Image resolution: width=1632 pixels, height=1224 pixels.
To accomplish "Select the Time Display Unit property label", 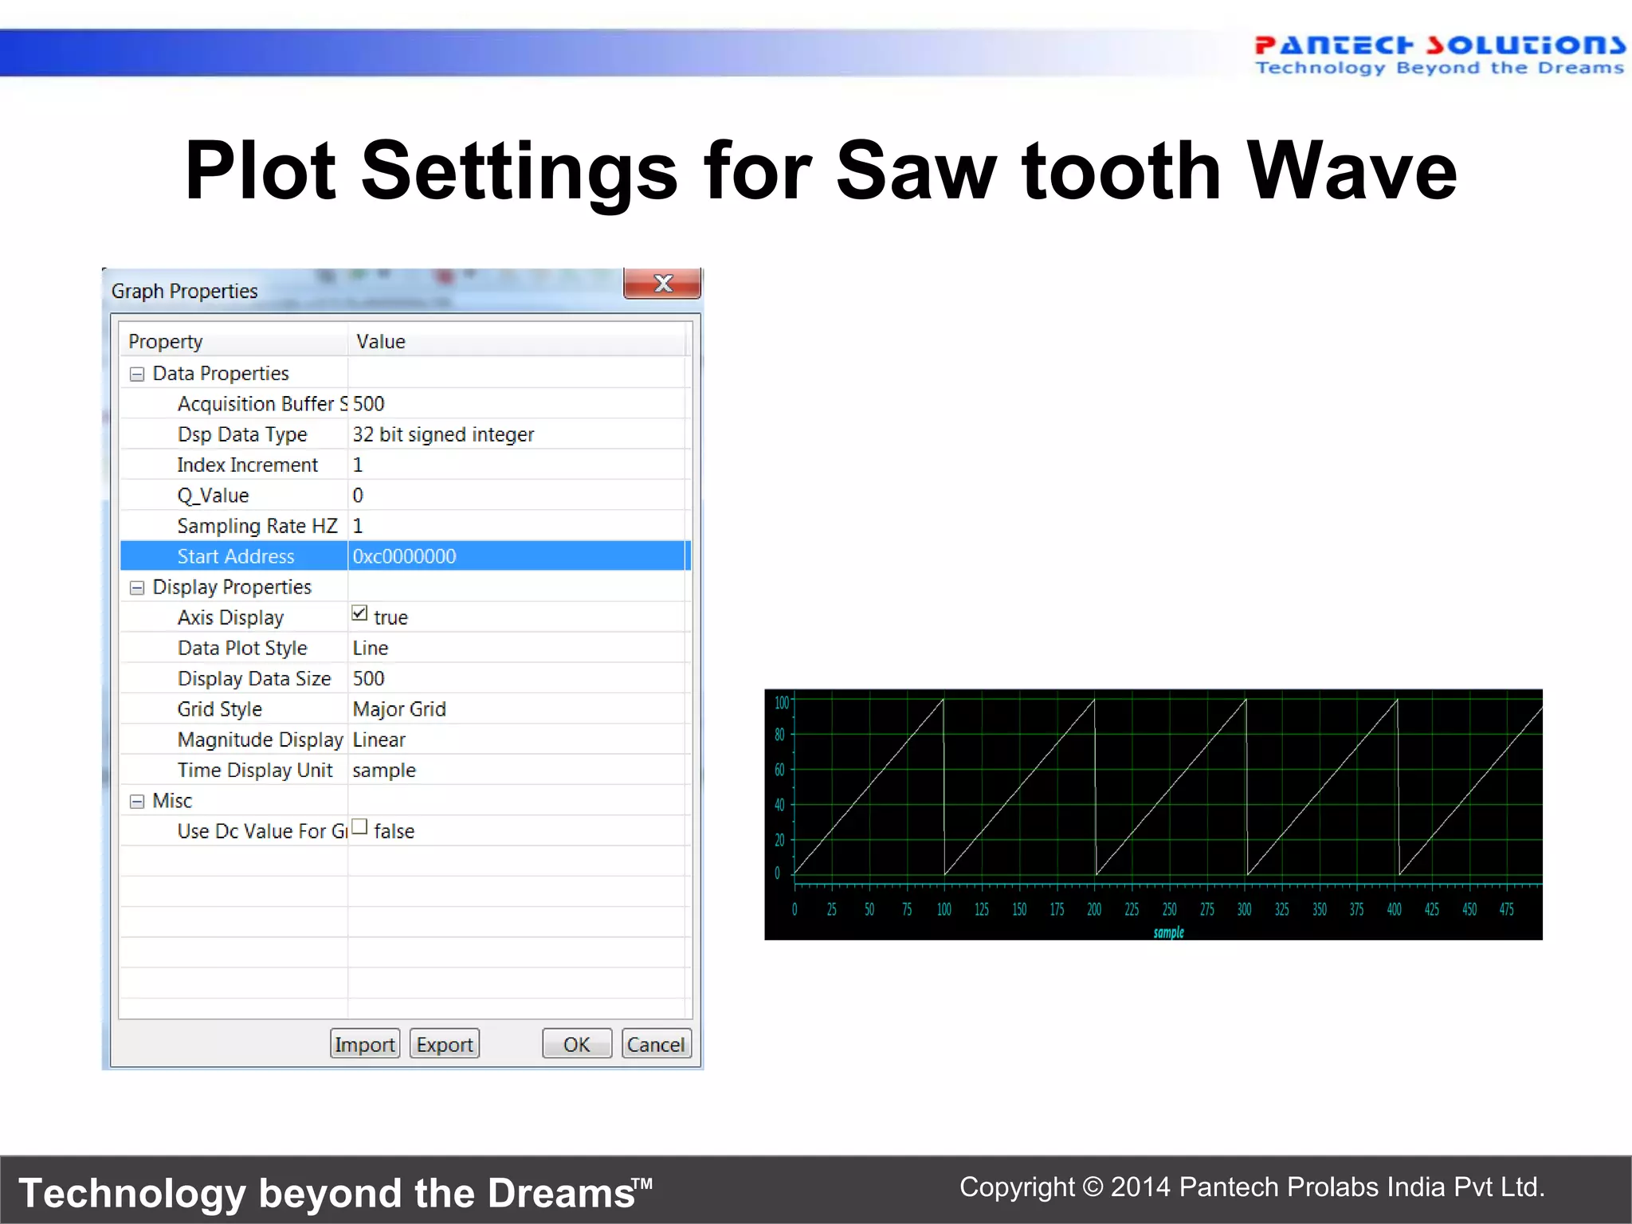I will point(255,771).
